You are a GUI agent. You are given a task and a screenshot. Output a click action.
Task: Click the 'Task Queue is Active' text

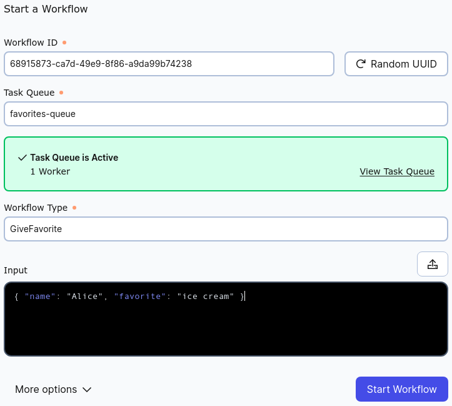coord(74,158)
